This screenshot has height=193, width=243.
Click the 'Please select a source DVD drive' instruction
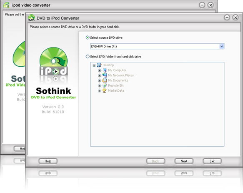pos(75,27)
